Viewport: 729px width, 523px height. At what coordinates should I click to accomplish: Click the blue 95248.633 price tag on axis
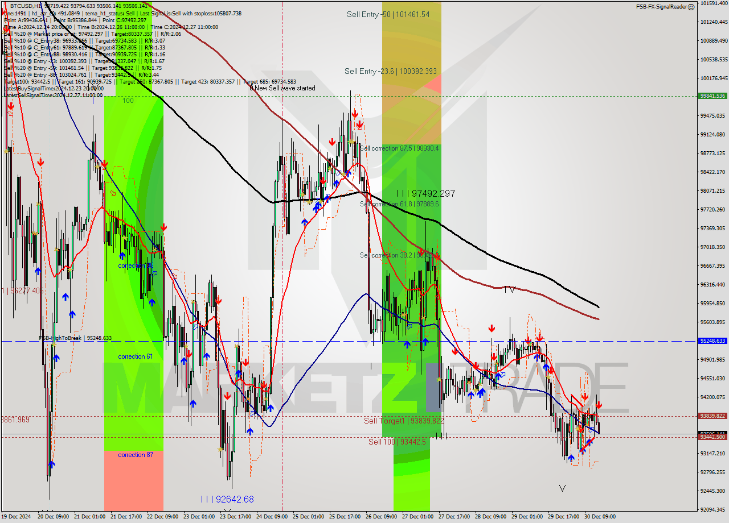pos(712,341)
